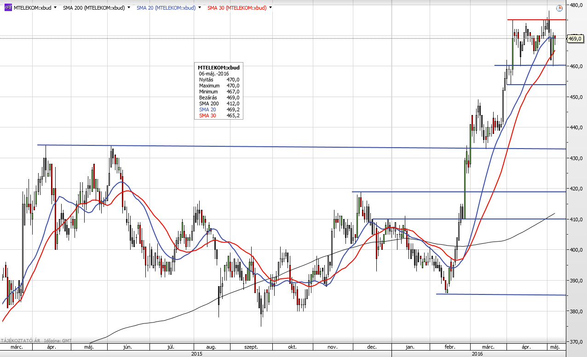The height and width of the screenshot is (357, 587).
Task: Expand the blue SMA 20 indicator dropdown
Action: pos(199,8)
